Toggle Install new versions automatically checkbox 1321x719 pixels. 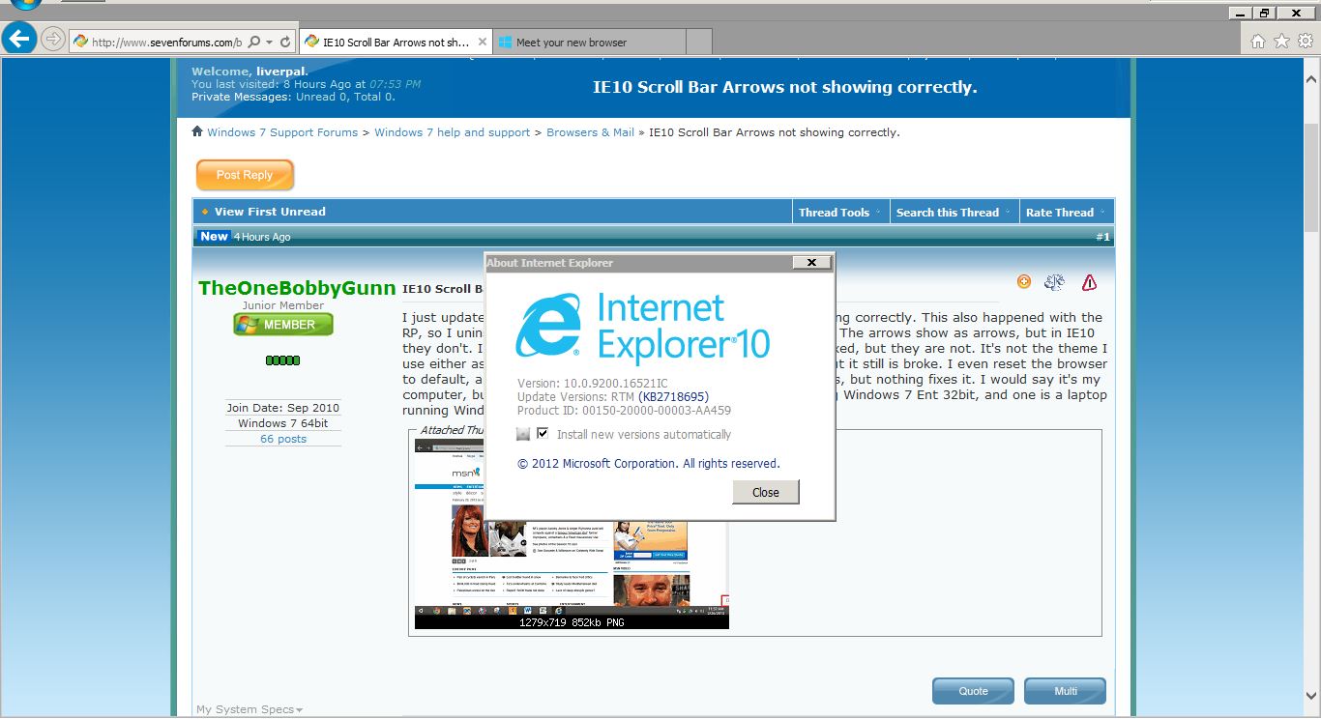543,434
